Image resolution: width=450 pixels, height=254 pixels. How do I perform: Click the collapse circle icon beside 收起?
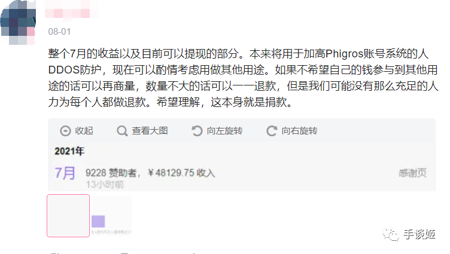[65, 131]
